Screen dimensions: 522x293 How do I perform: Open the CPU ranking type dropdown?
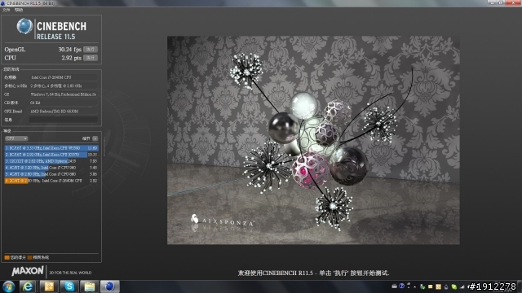click(16, 138)
